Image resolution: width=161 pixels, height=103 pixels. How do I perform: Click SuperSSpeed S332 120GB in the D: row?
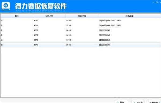pos(110,25)
